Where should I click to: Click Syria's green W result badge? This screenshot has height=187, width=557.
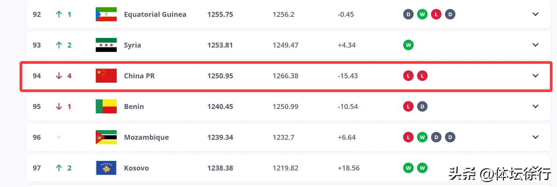(x=408, y=45)
